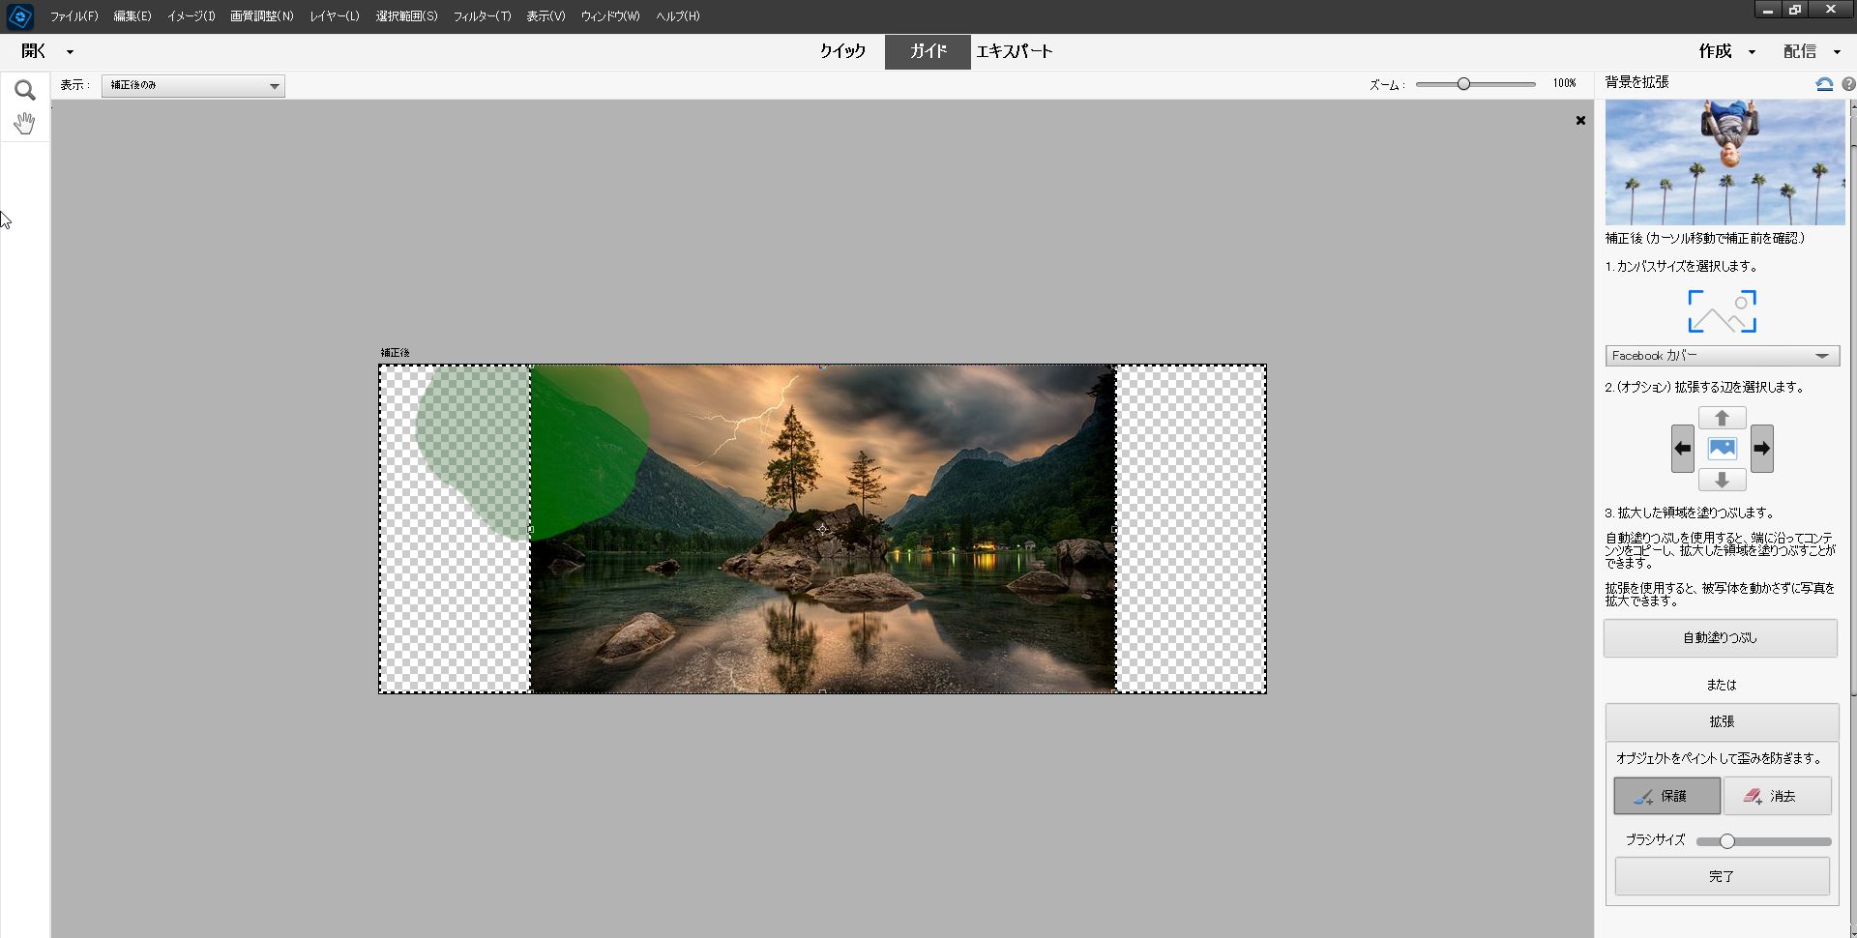Close the document view with X

pos(1580,121)
